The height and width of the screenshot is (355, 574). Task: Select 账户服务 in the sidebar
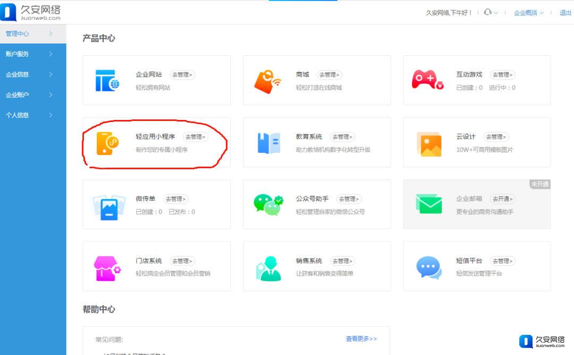click(33, 54)
